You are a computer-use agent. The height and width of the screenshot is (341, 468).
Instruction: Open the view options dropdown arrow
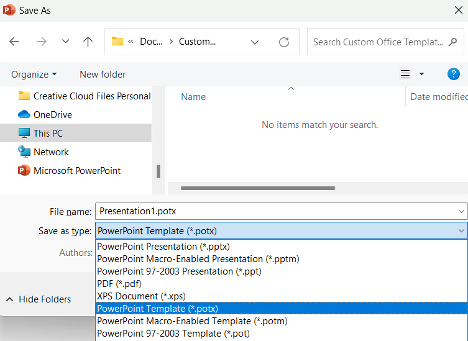click(x=421, y=74)
